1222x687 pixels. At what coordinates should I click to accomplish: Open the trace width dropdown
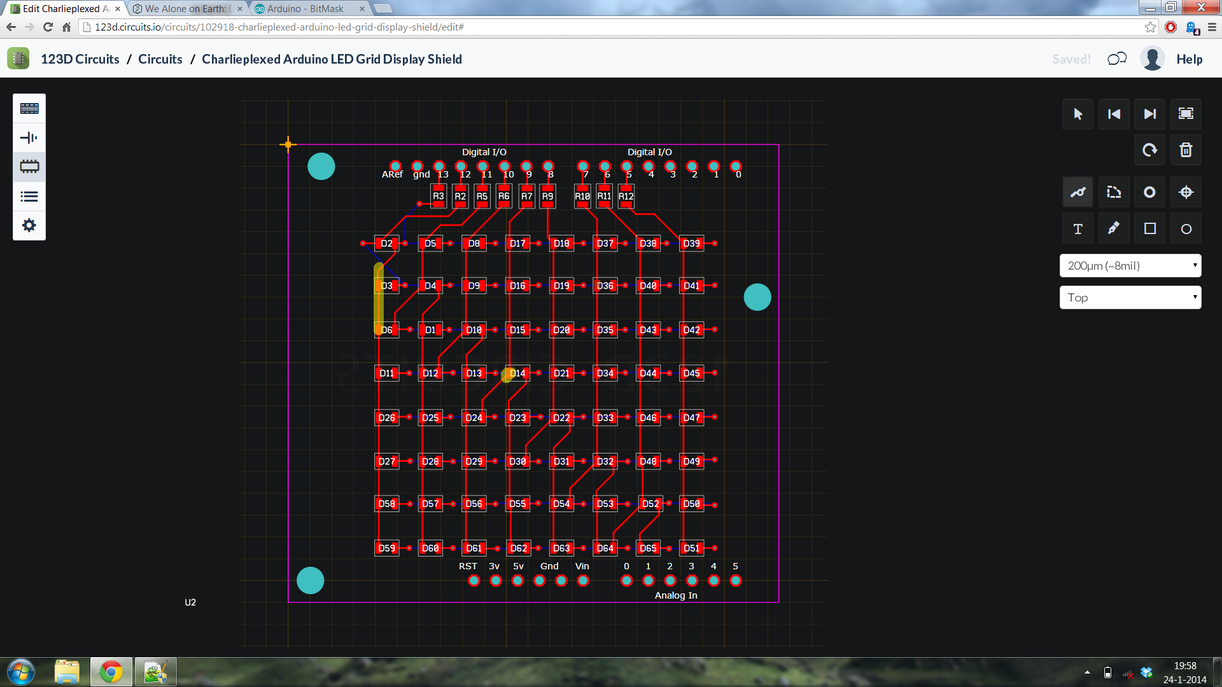click(x=1130, y=265)
